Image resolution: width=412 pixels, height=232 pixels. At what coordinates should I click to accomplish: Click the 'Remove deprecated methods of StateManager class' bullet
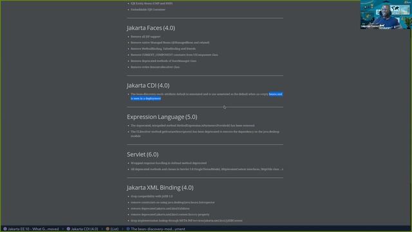point(164,61)
